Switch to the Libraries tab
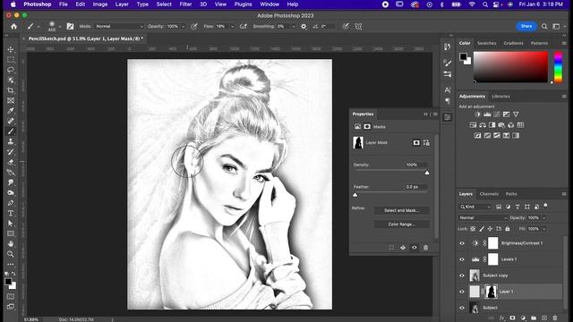 point(500,97)
